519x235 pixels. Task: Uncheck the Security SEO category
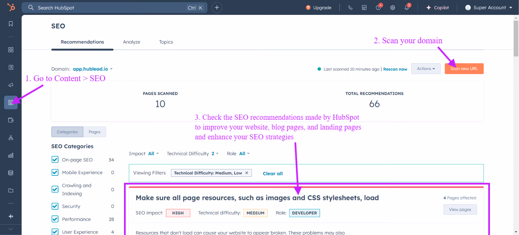(55, 206)
